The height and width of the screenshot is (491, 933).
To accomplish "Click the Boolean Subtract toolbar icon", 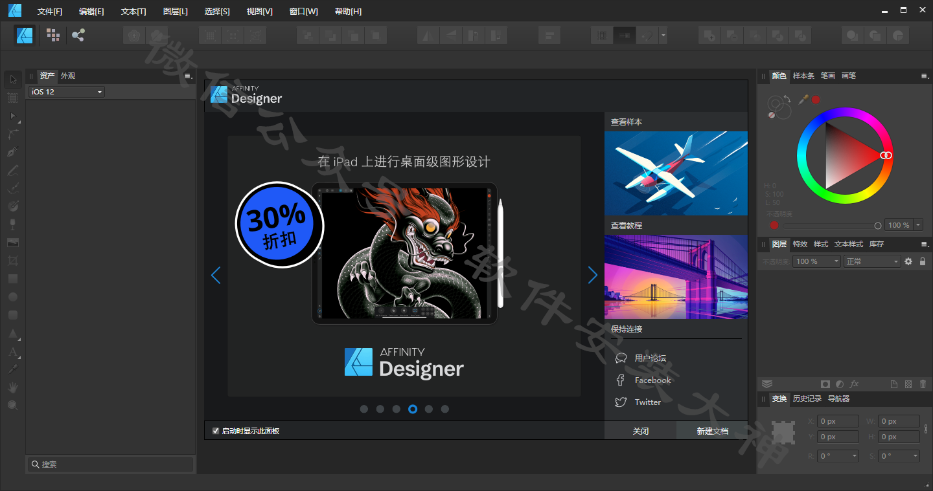I will point(733,36).
